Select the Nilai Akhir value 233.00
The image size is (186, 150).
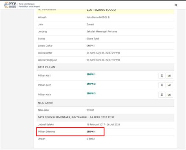(90, 110)
